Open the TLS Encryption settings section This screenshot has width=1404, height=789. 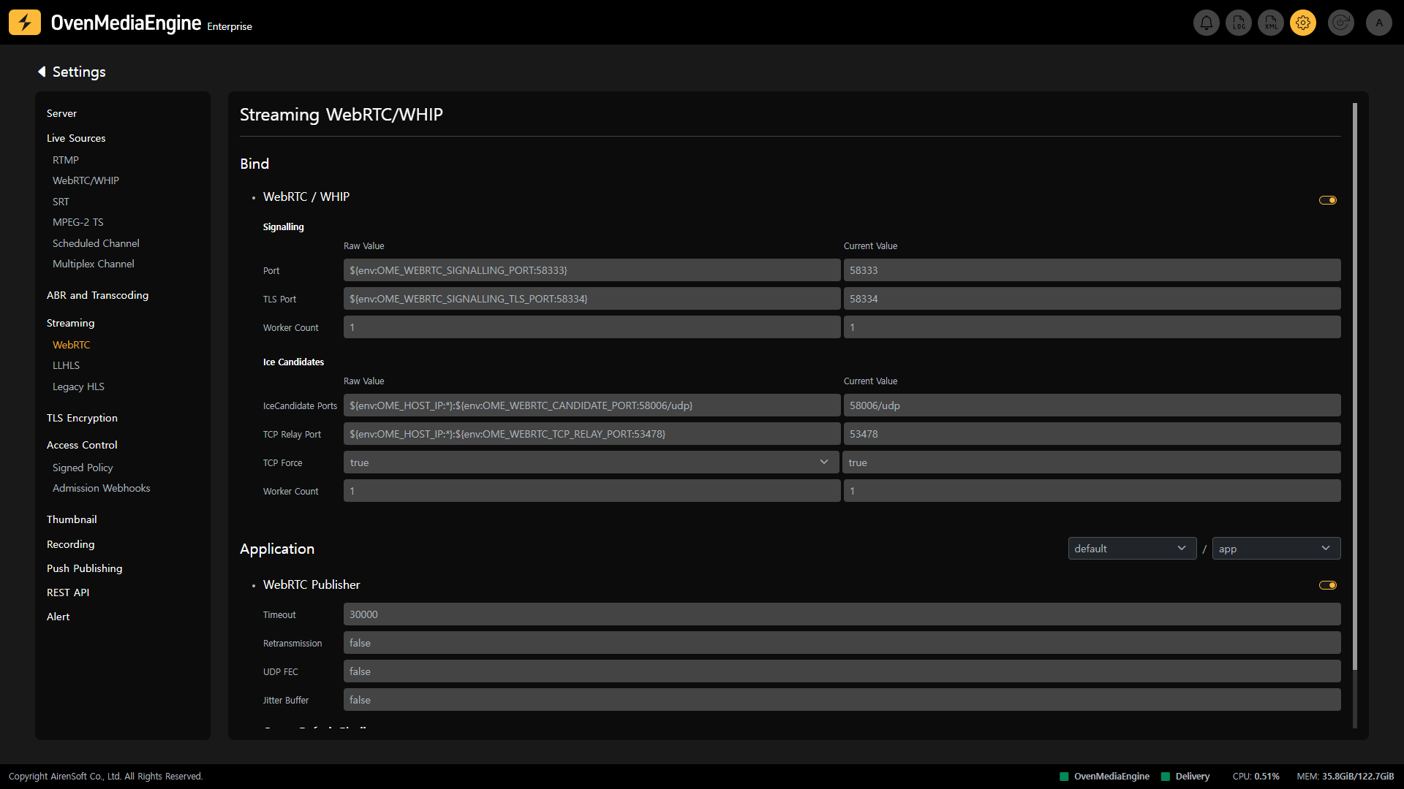[x=82, y=418]
